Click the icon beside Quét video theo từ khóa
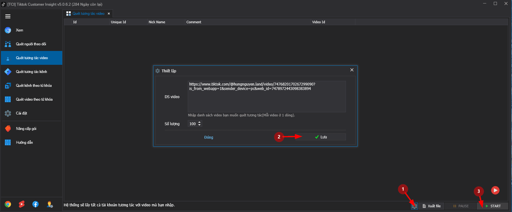 click(8, 99)
